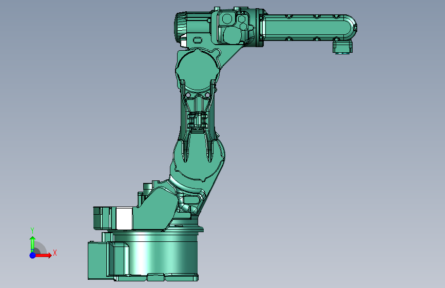Image resolution: width=445 pixels, height=288 pixels.
Task: Click the blue Z axis ball of the triad
Action: pos(33,255)
